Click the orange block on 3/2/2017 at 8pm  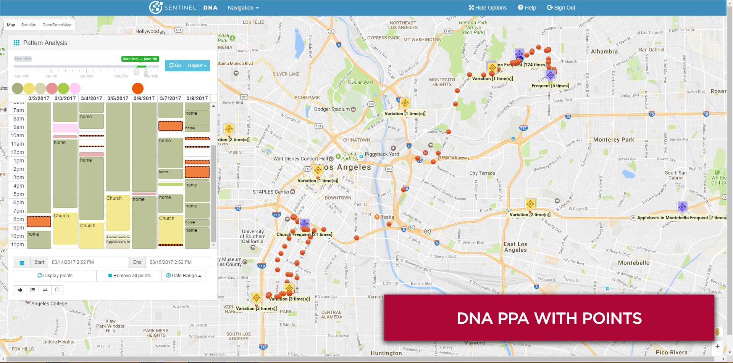(39, 222)
